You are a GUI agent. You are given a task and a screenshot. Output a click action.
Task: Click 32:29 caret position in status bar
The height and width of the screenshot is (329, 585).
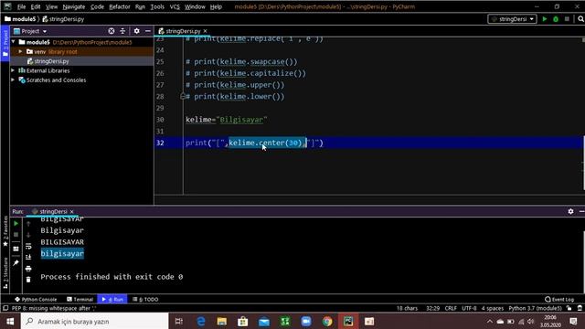click(432, 308)
